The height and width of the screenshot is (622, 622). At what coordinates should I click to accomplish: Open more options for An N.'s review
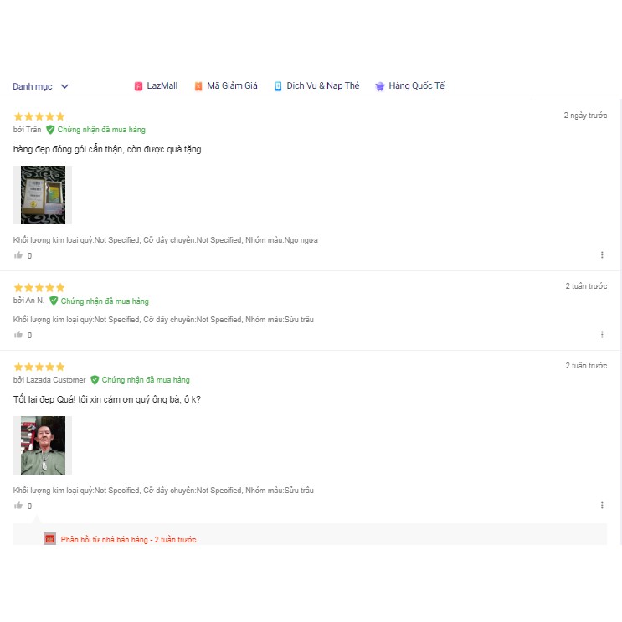click(602, 335)
